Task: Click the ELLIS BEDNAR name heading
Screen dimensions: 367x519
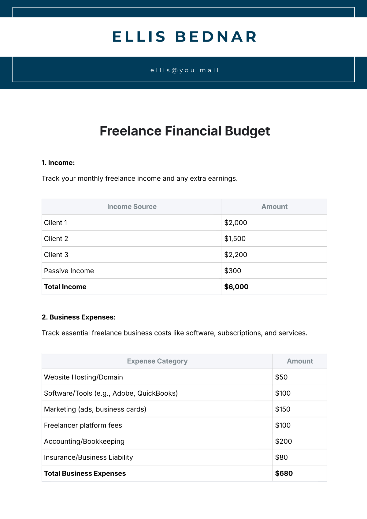Action: [185, 37]
